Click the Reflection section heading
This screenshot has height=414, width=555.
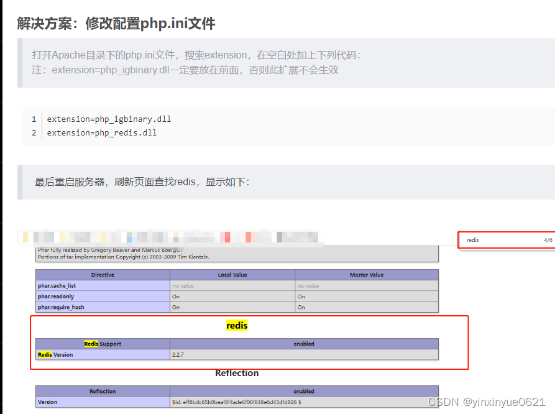click(x=237, y=373)
